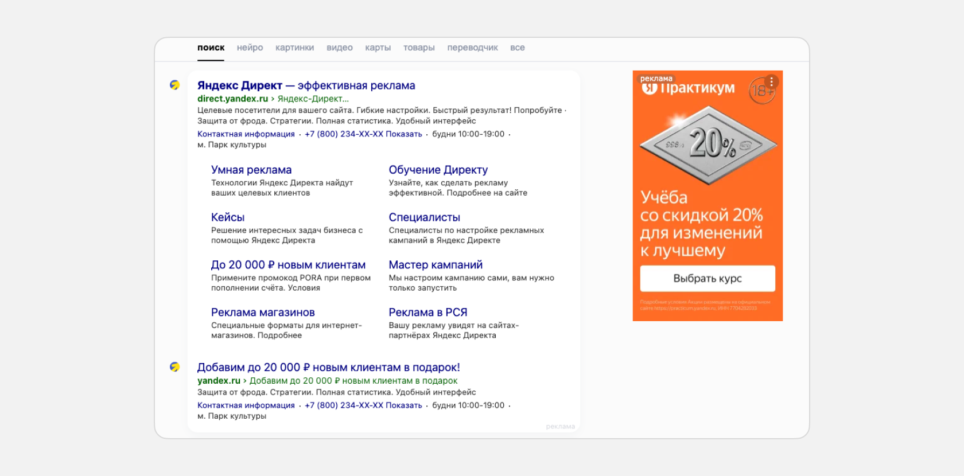This screenshot has height=476, width=964.
Task: Click 'Решение интересных задач бизнеса' description text
Action: (x=287, y=235)
